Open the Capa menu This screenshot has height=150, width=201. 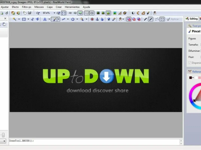click(x=49, y=7)
